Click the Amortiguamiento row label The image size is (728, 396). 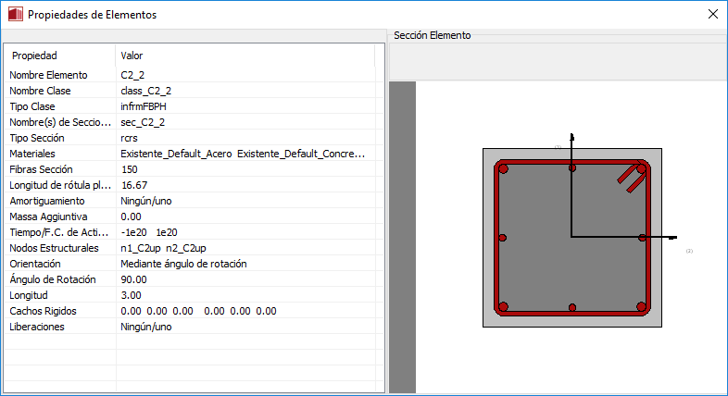point(48,201)
